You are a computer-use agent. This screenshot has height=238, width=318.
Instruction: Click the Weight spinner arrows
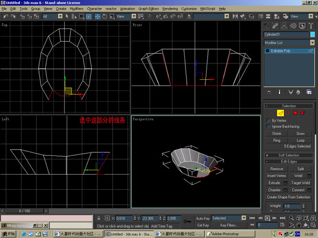tap(303, 206)
